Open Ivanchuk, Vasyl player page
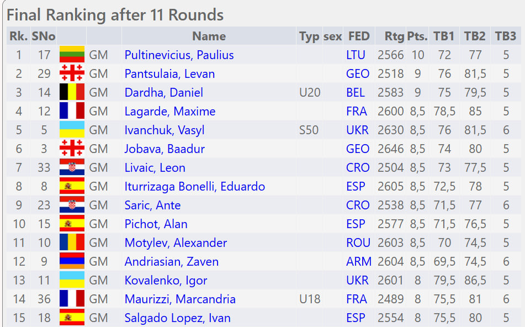 point(165,130)
